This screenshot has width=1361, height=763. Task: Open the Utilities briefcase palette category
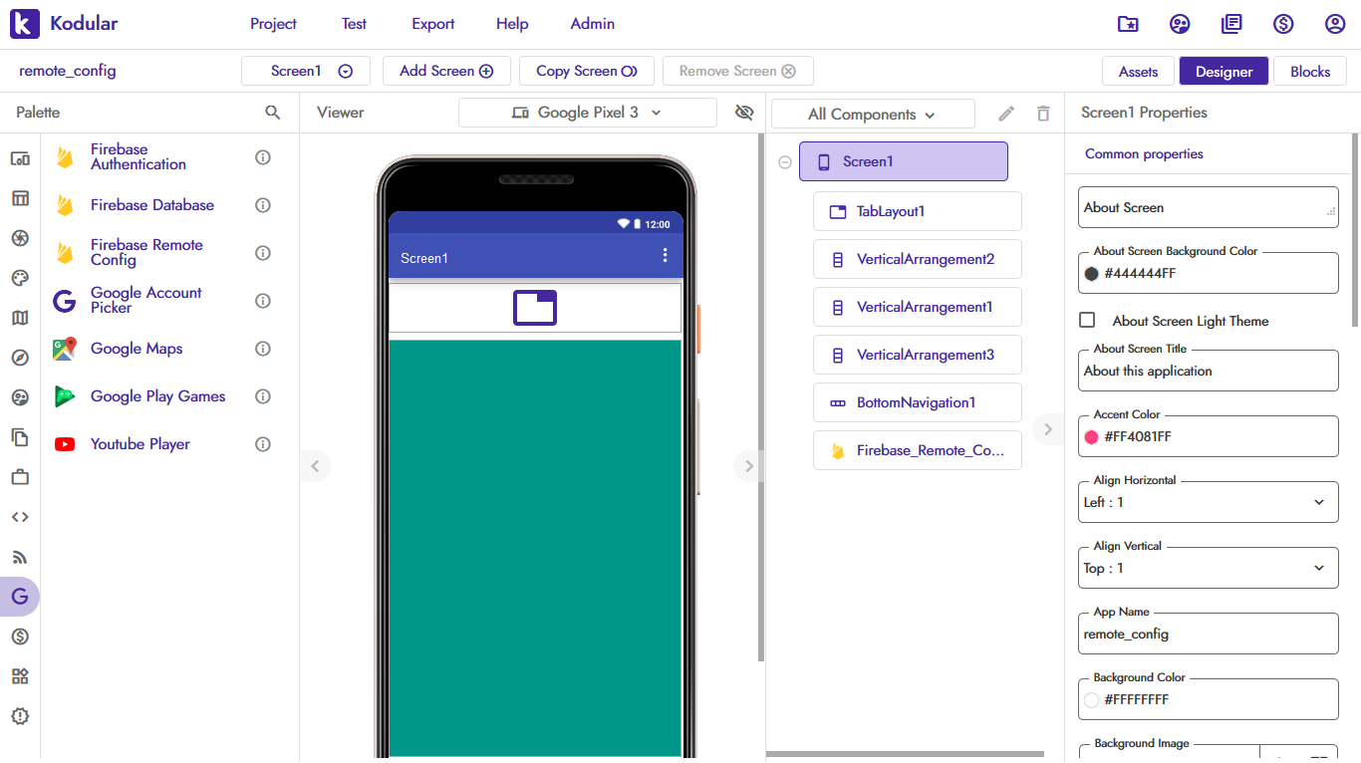coord(20,477)
